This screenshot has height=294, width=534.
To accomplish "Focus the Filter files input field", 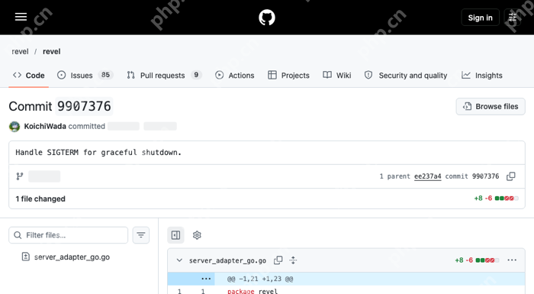I will 68,235.
